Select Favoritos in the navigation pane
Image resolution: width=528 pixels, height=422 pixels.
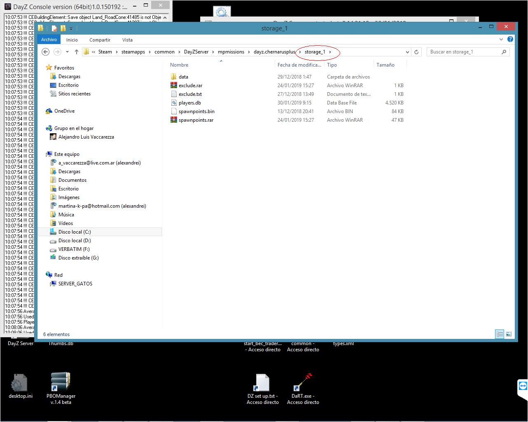[x=64, y=67]
